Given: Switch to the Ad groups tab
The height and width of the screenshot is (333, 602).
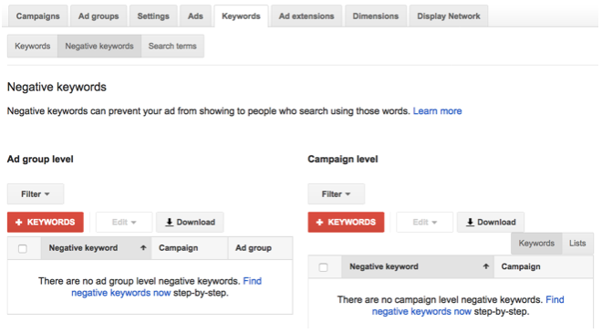Looking at the screenshot, I should pyautogui.click(x=99, y=16).
